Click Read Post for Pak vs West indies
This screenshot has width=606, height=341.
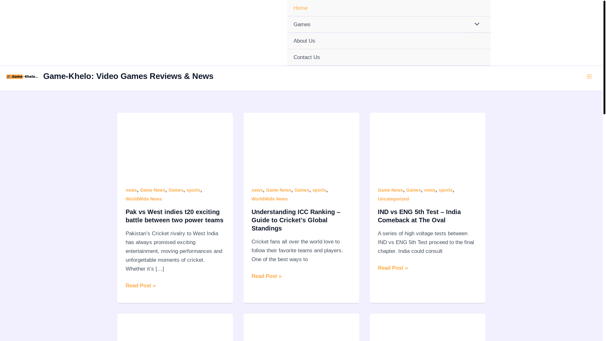click(140, 286)
